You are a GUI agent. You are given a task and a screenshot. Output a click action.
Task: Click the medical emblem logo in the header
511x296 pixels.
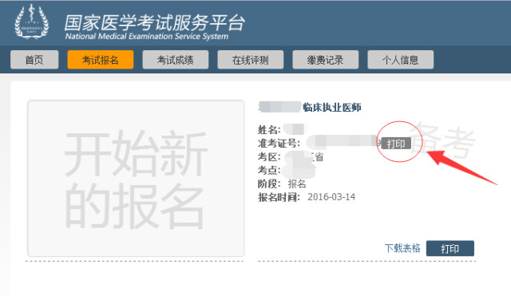(32, 22)
